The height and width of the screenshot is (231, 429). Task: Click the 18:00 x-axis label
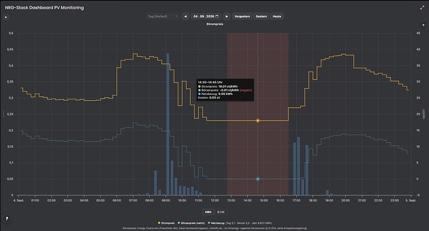tap(313, 201)
